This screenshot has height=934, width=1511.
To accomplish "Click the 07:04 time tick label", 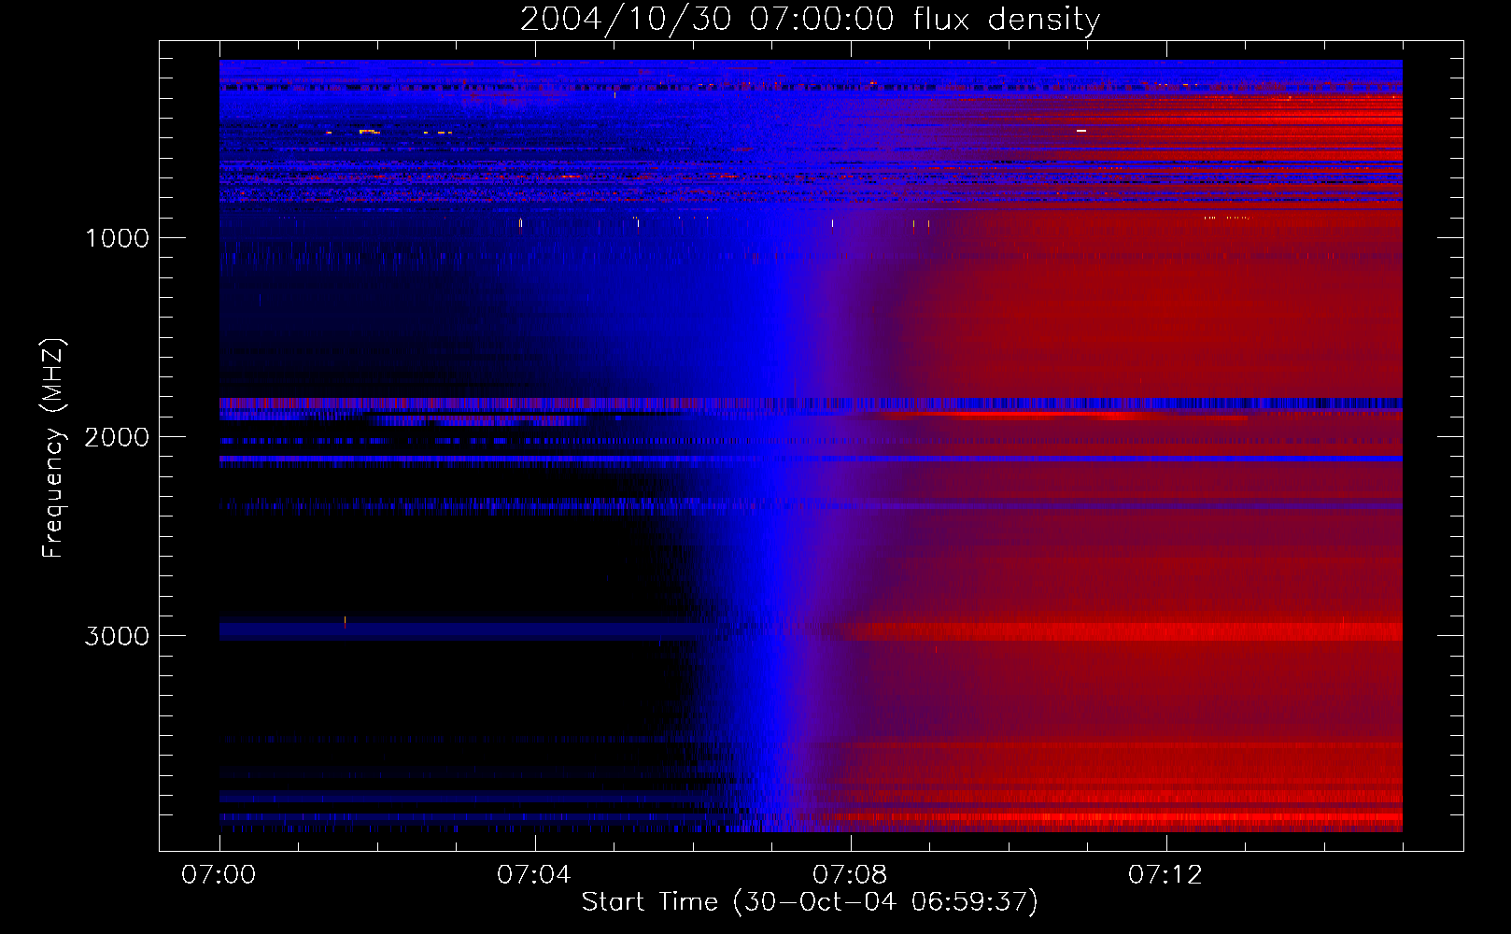I will [x=534, y=875].
